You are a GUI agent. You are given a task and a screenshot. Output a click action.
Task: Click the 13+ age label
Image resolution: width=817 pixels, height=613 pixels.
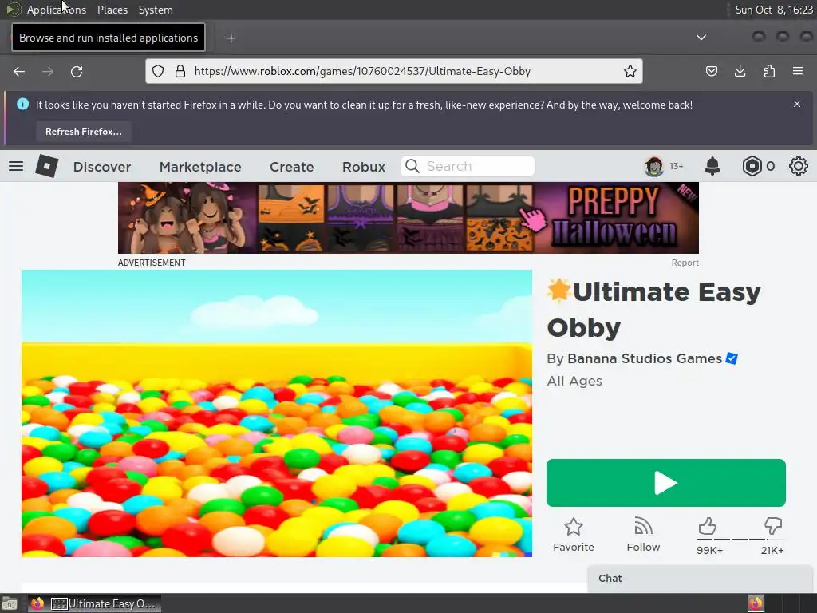(677, 166)
